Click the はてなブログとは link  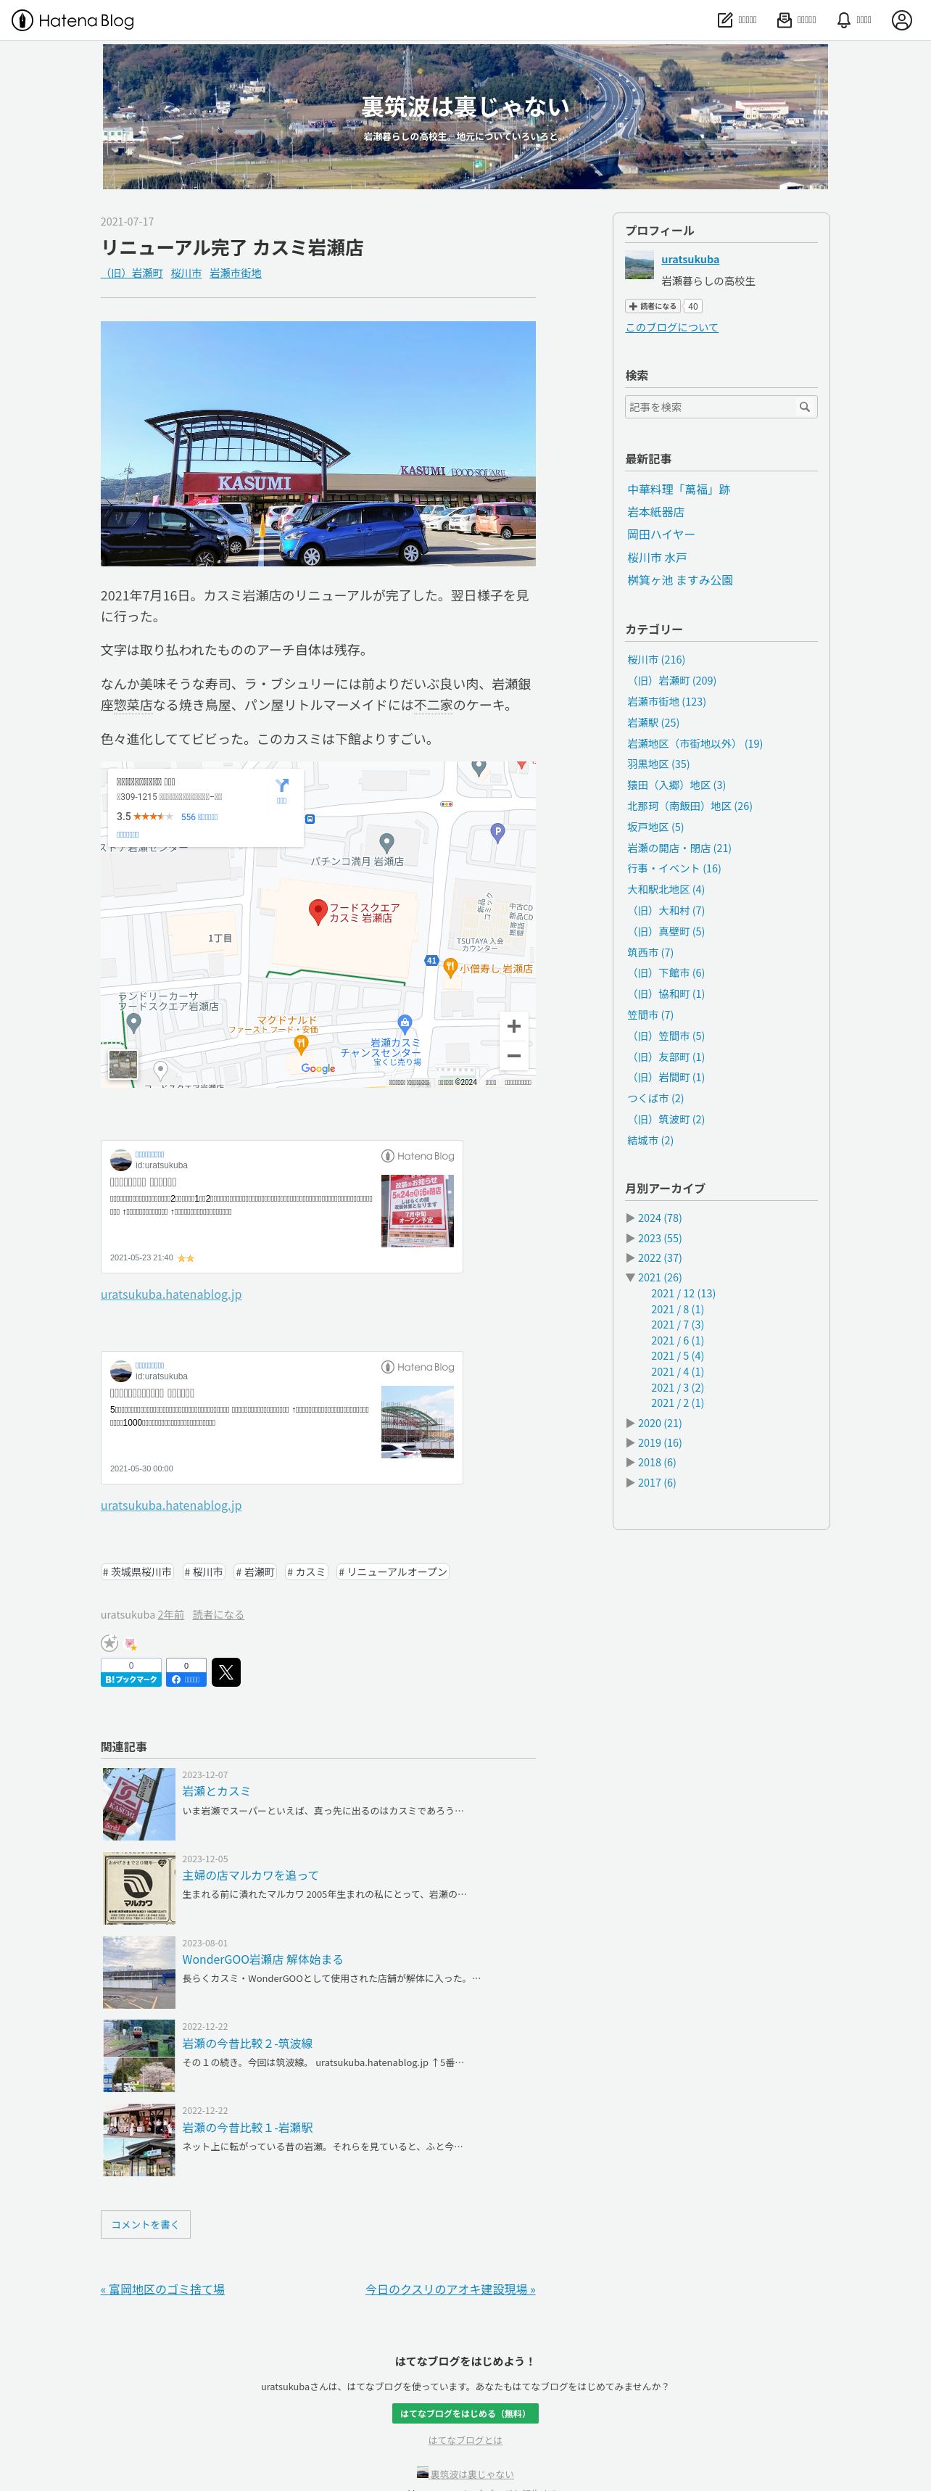click(x=465, y=2441)
